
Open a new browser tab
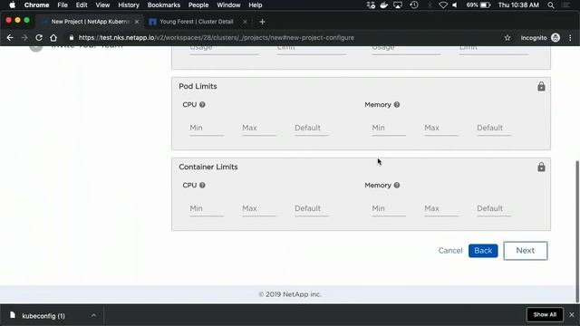(262, 22)
